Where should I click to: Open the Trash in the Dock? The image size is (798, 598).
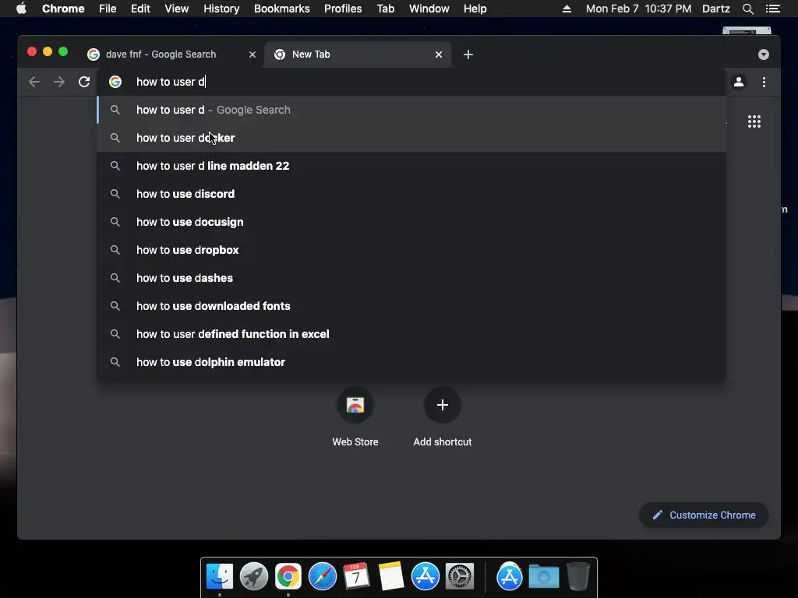pos(578,577)
